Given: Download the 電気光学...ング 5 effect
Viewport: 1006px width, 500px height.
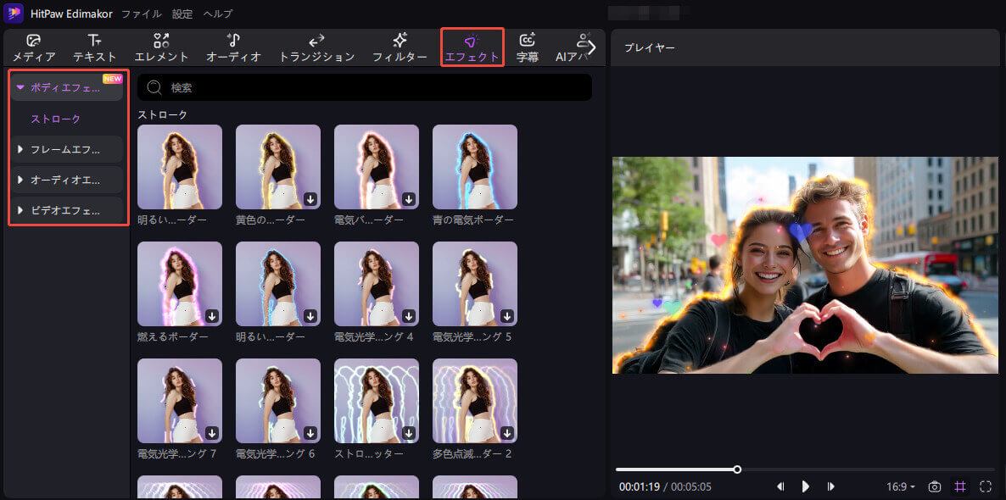Looking at the screenshot, I should tap(507, 316).
